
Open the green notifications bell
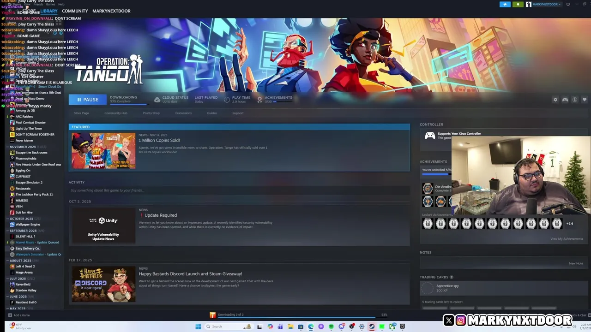[518, 4]
